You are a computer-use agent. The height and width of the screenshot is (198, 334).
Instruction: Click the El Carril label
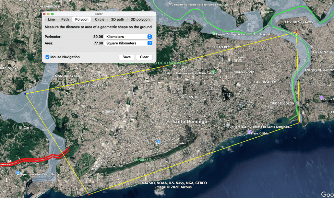(26, 127)
